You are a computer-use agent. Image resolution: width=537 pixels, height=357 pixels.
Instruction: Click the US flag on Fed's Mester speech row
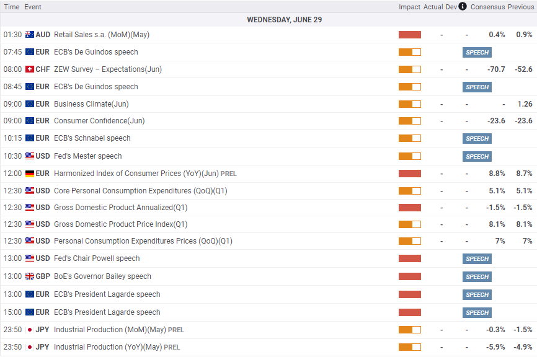(30, 156)
